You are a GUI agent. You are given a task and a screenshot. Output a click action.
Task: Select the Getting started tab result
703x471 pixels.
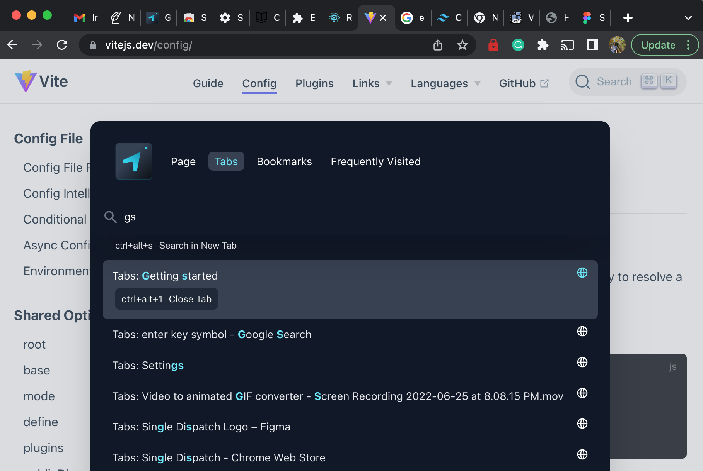point(350,290)
